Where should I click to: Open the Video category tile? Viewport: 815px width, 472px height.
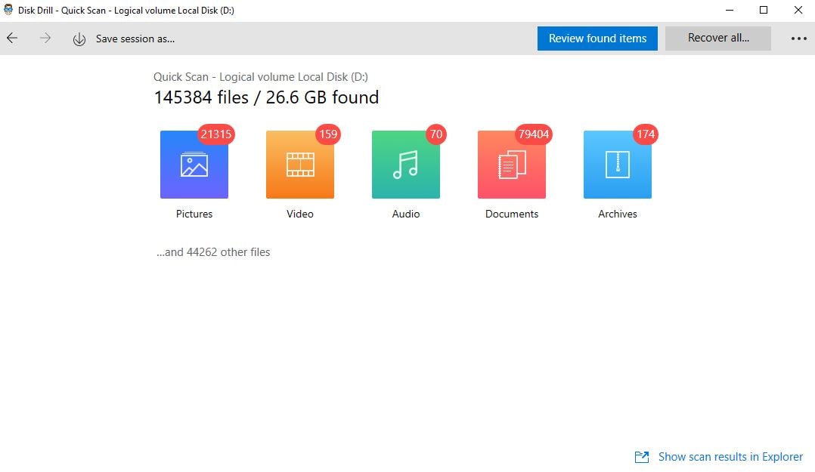pyautogui.click(x=300, y=165)
